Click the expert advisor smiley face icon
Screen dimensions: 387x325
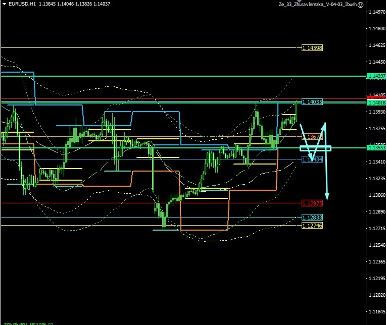[360, 4]
